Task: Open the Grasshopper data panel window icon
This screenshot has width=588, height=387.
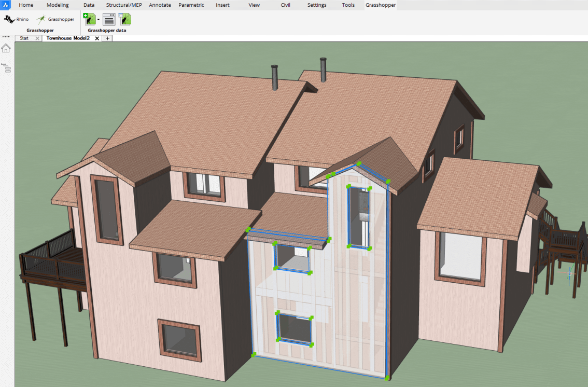Action: point(109,20)
